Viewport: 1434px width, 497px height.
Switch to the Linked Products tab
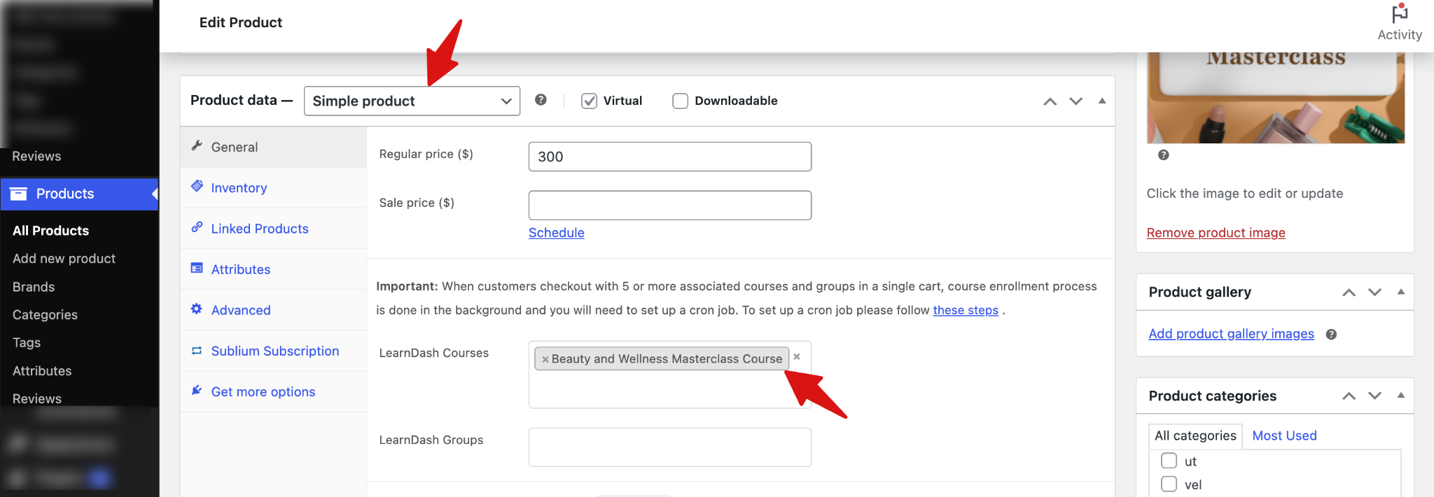(x=273, y=228)
